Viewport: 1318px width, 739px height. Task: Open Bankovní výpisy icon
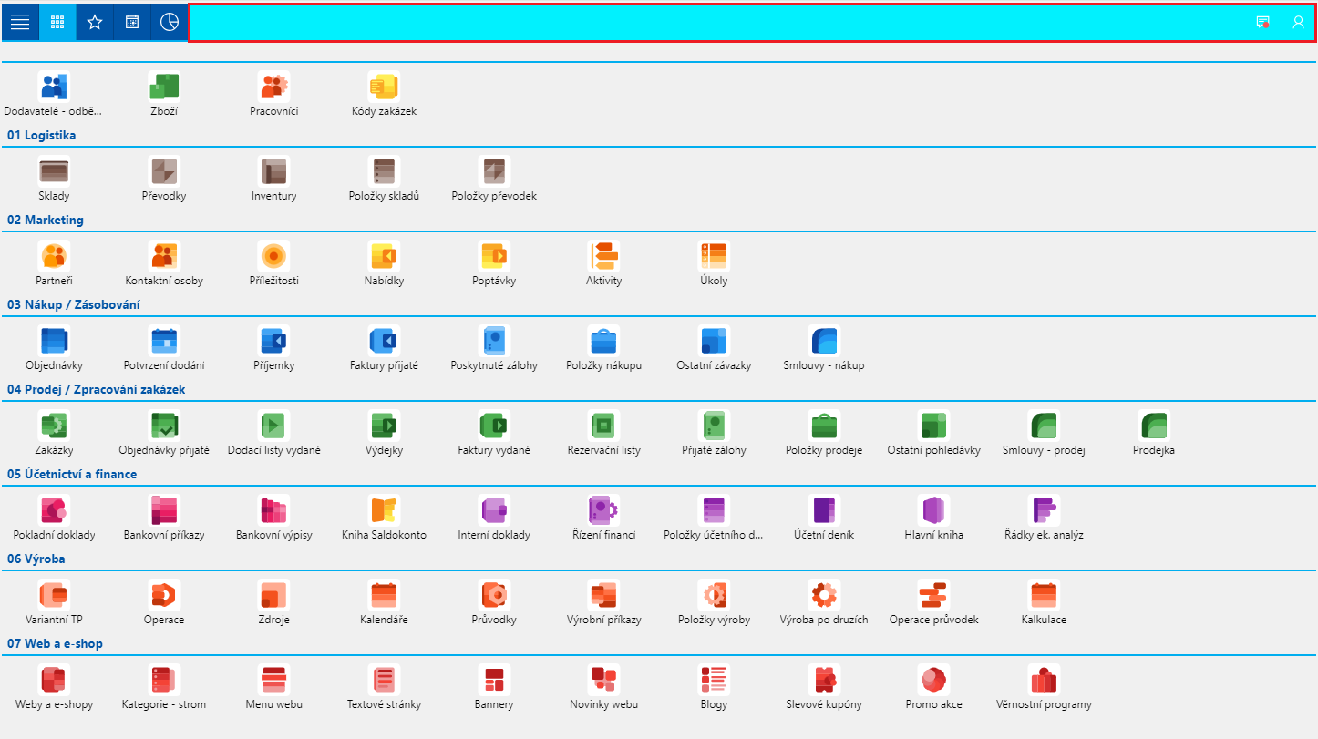(274, 510)
